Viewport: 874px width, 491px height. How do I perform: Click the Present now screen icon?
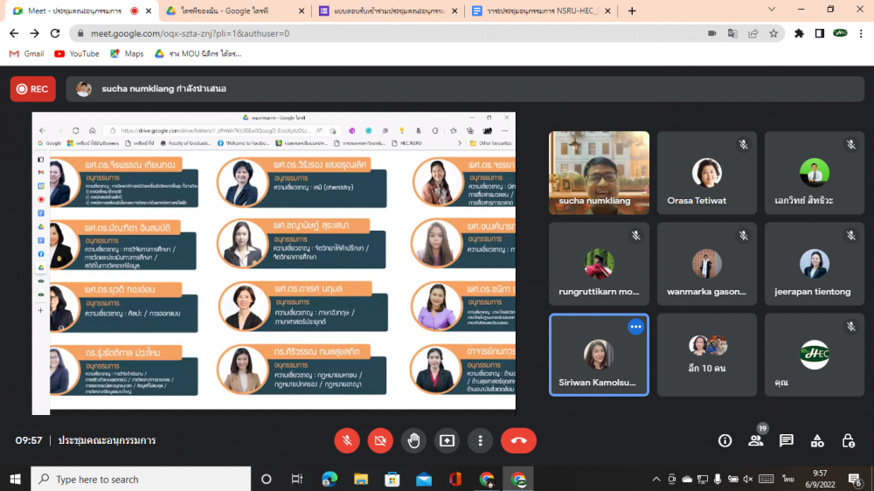tap(447, 440)
